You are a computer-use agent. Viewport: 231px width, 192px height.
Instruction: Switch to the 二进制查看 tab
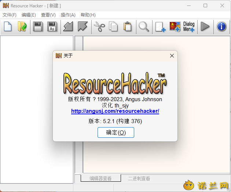pyautogui.click(x=139, y=178)
